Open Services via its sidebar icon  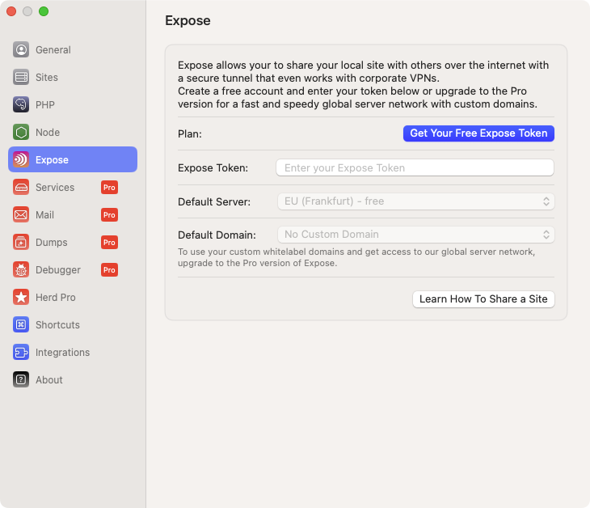(x=21, y=187)
